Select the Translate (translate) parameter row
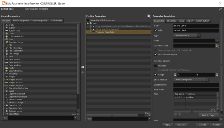Viewport: 224px width, 128px height. tap(118, 32)
